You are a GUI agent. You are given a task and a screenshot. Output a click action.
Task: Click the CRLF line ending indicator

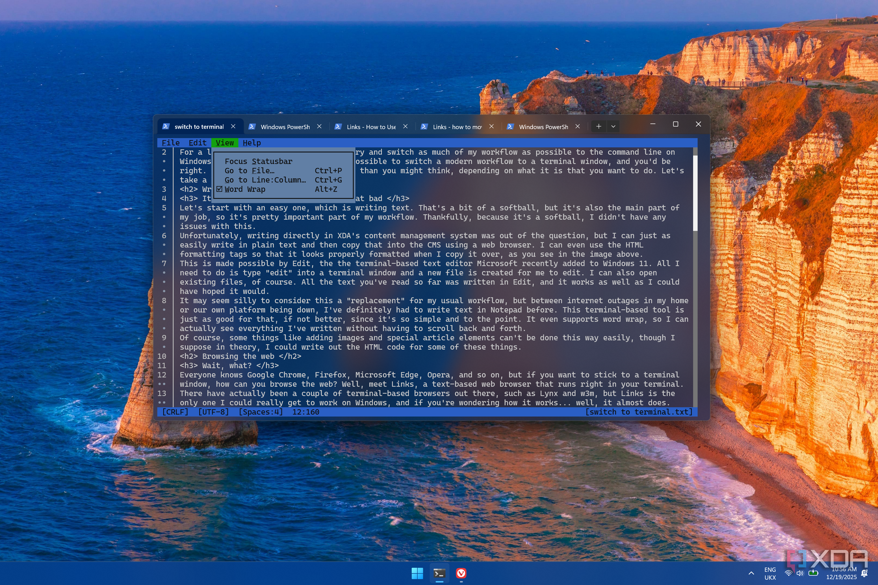click(175, 412)
